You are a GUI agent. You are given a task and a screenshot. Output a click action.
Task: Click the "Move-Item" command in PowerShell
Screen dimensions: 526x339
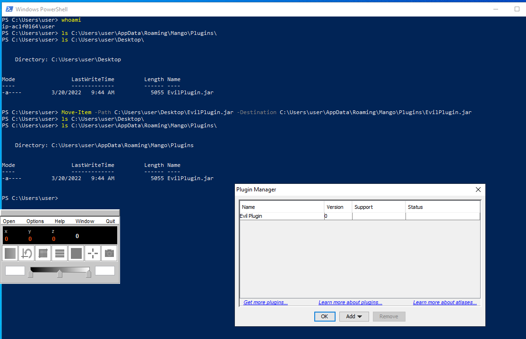tap(76, 112)
